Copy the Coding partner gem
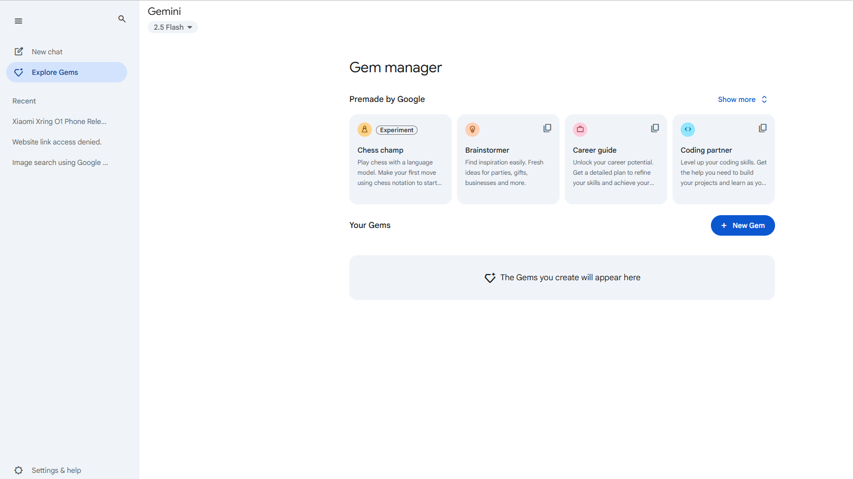 [x=763, y=128]
